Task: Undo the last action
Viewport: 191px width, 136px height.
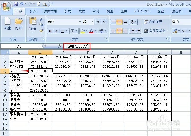Action: click(22, 4)
